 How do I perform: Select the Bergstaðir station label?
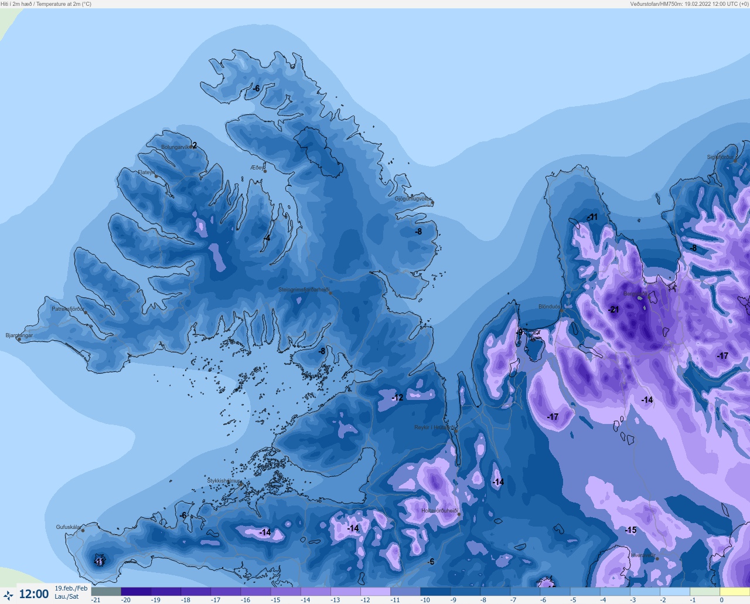pyautogui.click(x=636, y=294)
